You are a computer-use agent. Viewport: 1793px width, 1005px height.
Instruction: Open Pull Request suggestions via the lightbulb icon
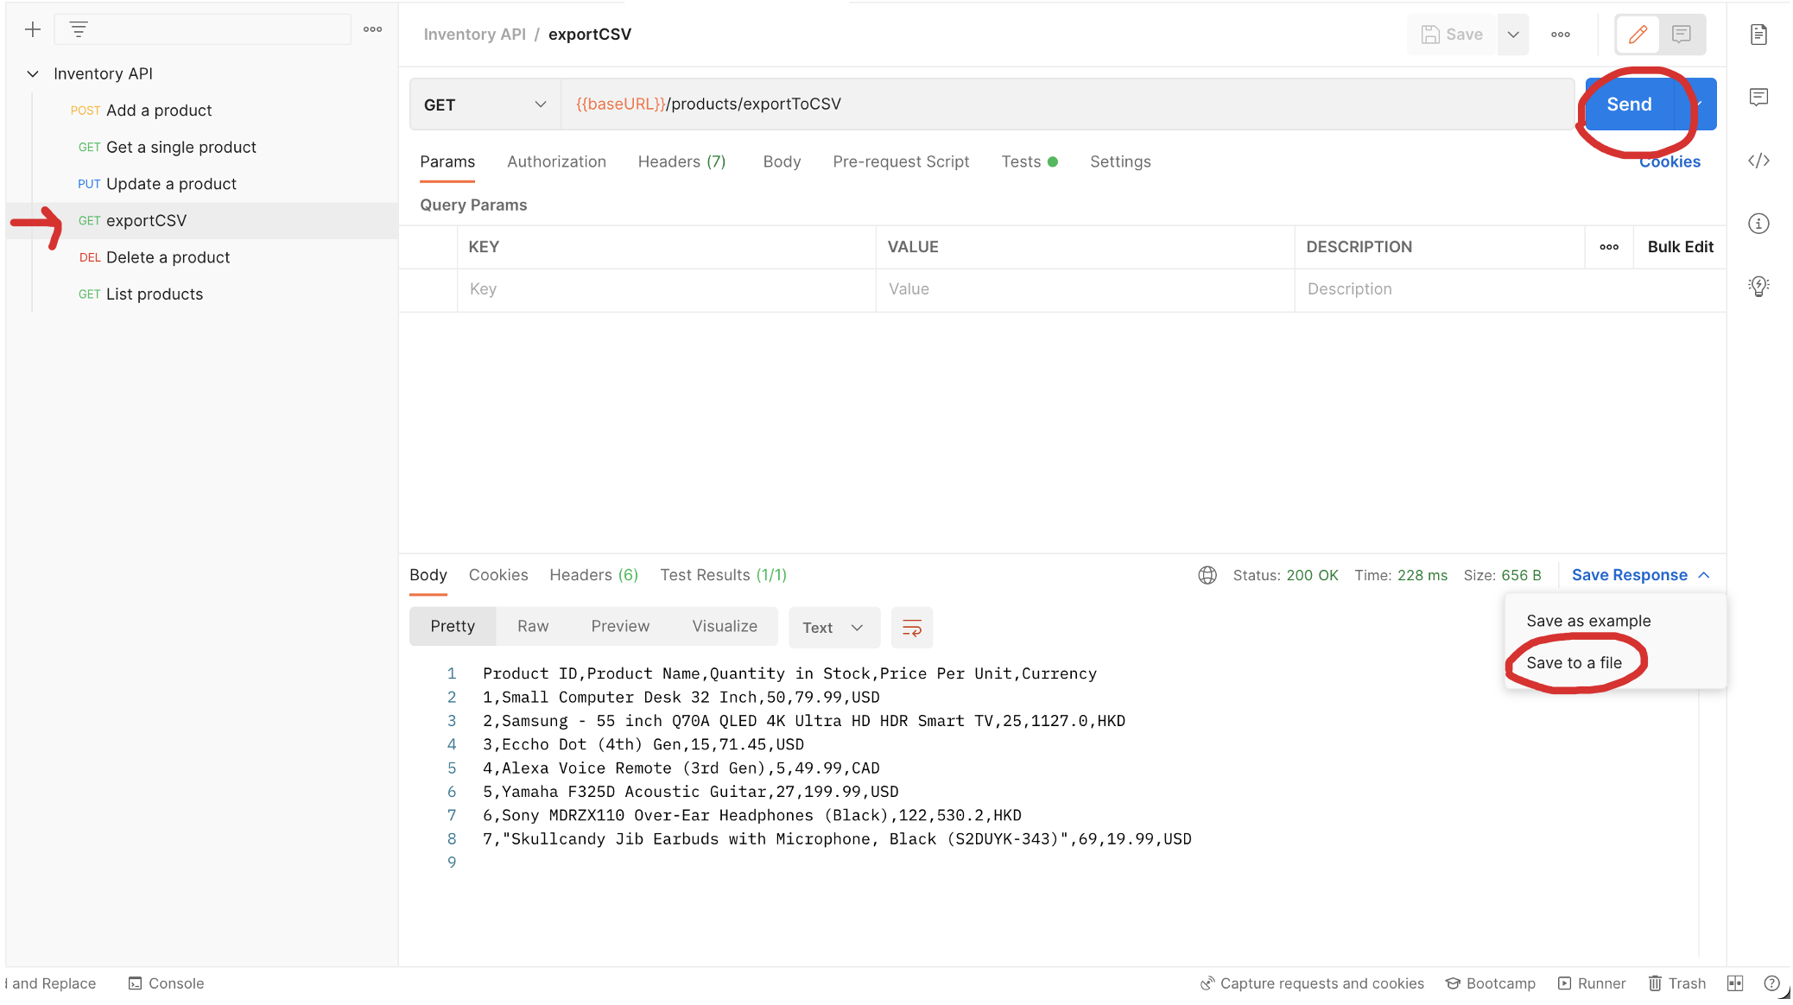coord(1759,286)
